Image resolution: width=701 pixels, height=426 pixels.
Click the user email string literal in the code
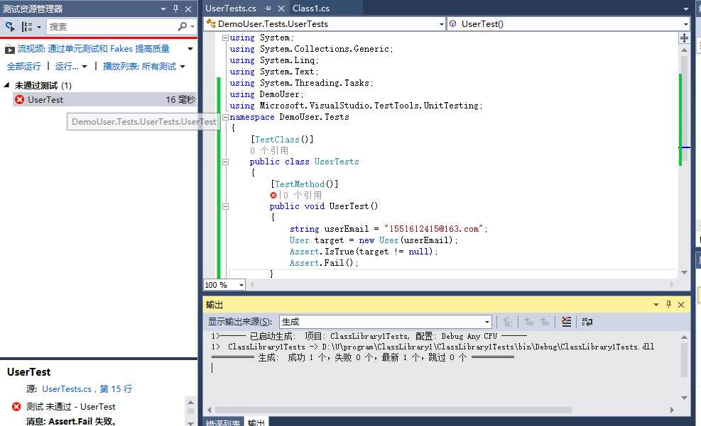[434, 229]
